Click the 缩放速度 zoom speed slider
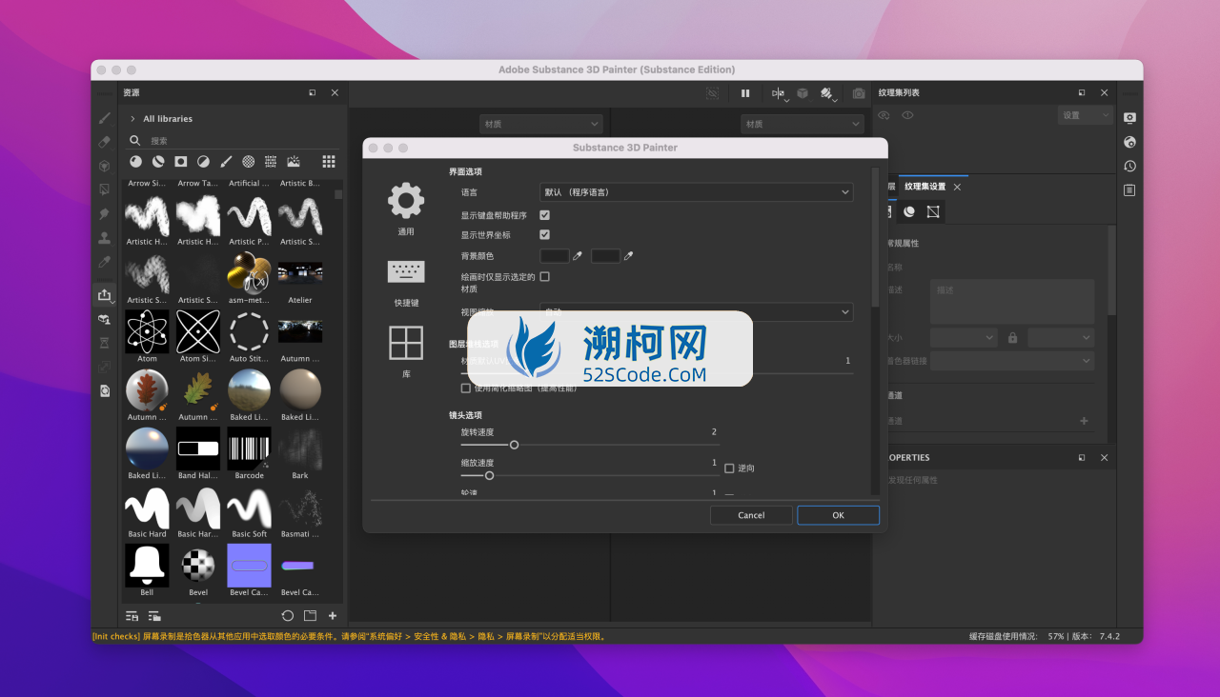 pos(588,475)
